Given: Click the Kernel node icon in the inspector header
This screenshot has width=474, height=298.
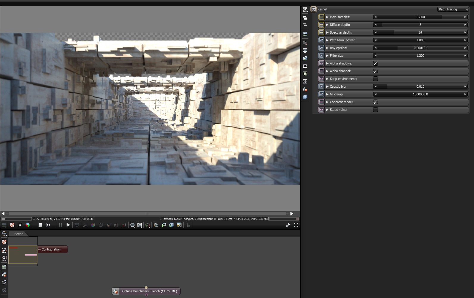Looking at the screenshot, I should point(314,9).
